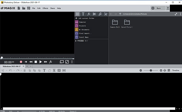Navigate forward in the media browser
Screen dimensions: 182x112
click(x=115, y=14)
